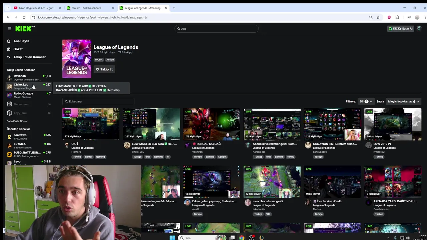Open offline channel zeyy_suu
The height and width of the screenshot is (240, 427).
(29, 113)
